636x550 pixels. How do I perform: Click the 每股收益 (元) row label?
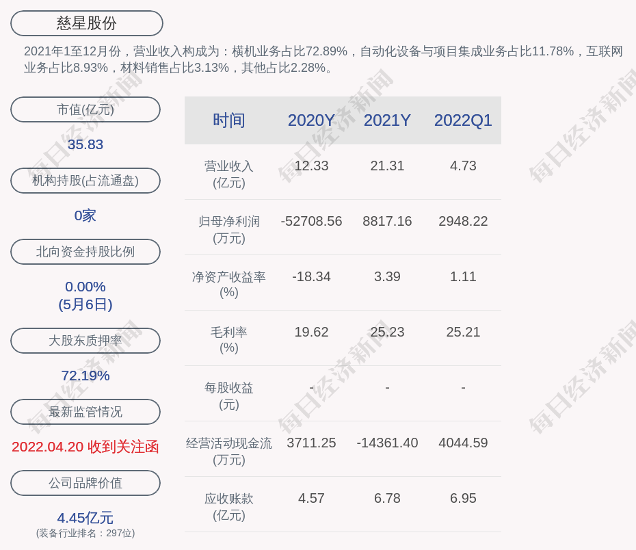click(x=229, y=396)
